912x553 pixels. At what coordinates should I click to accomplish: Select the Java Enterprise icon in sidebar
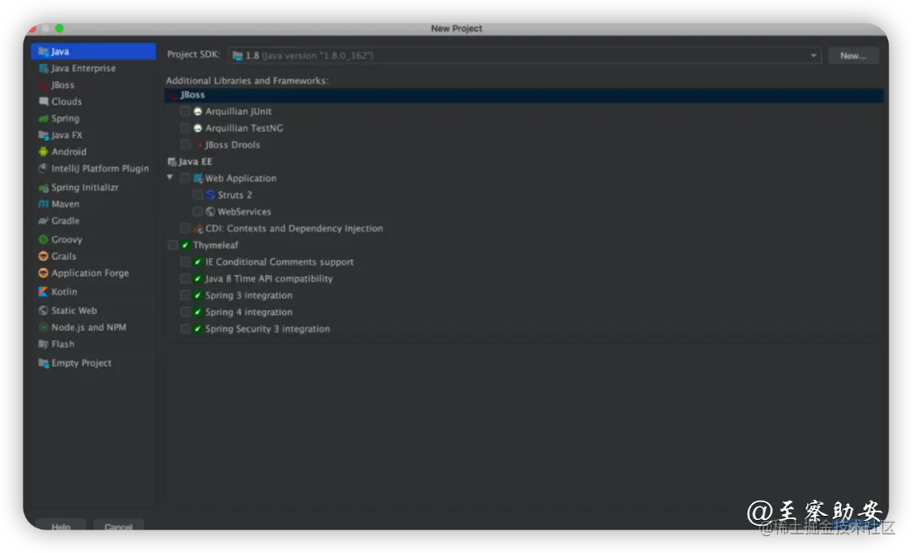point(43,68)
